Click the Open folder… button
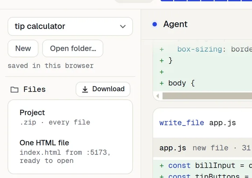252x178 pixels. (x=73, y=48)
